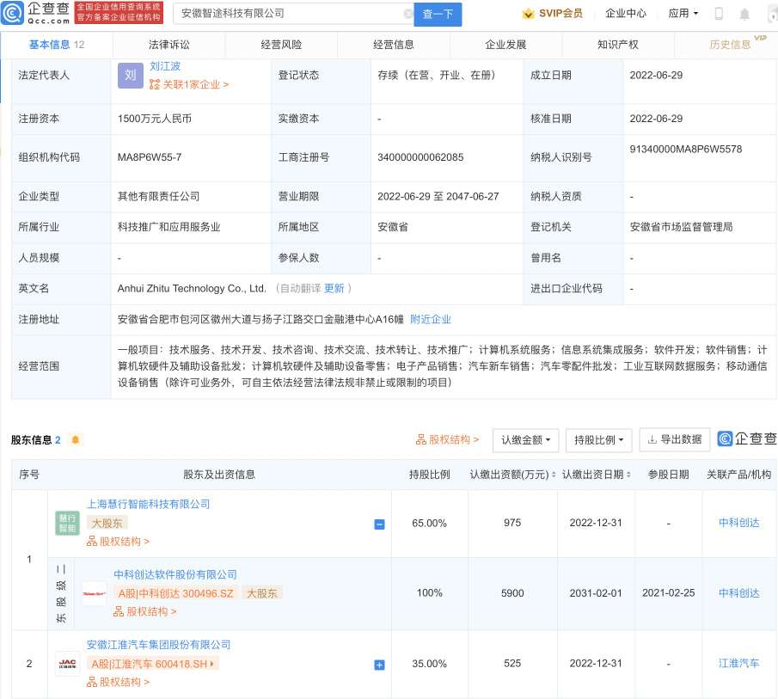Screen dimensions: 778x699
Task: Open 企业中心 in header
Action: [626, 14]
